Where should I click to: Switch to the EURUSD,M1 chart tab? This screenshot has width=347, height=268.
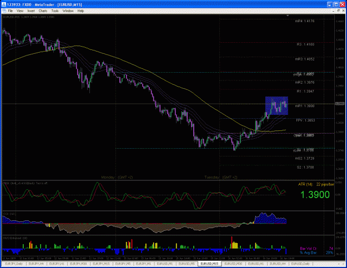tap(165, 264)
